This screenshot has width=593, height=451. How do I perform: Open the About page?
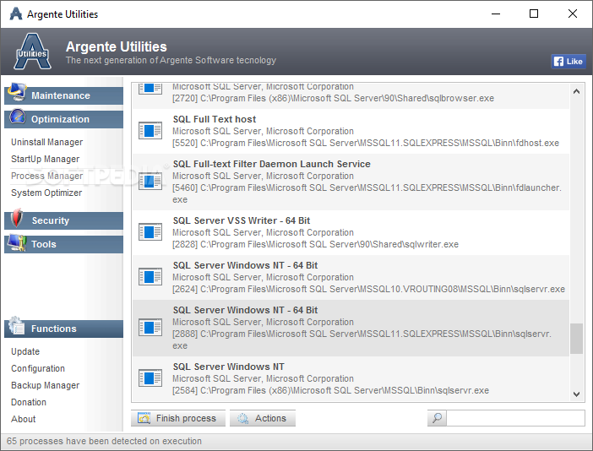(24, 419)
